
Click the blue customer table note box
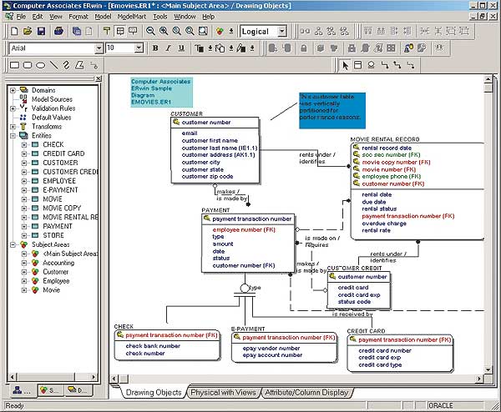332,110
